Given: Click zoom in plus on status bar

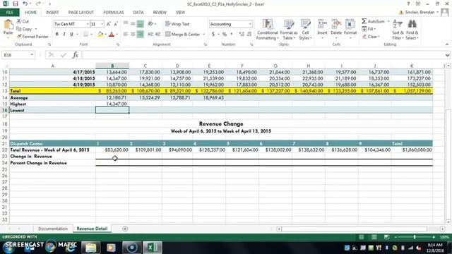Looking at the screenshot, I should (434, 237).
